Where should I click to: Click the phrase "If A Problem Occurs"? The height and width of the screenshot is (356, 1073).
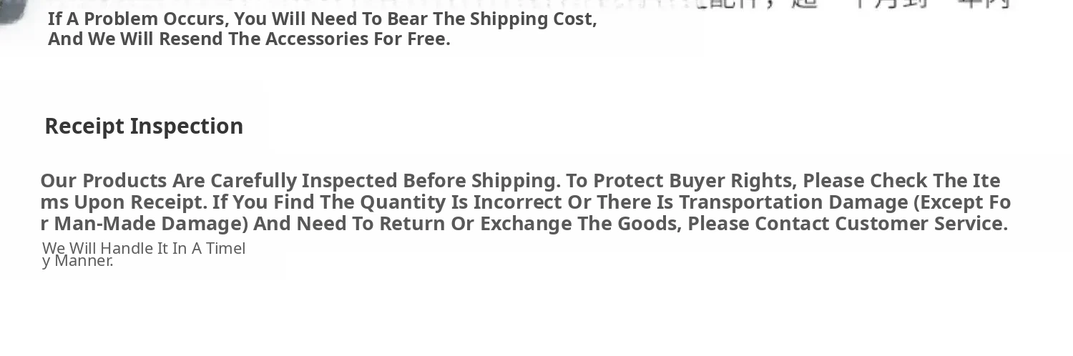click(x=136, y=19)
